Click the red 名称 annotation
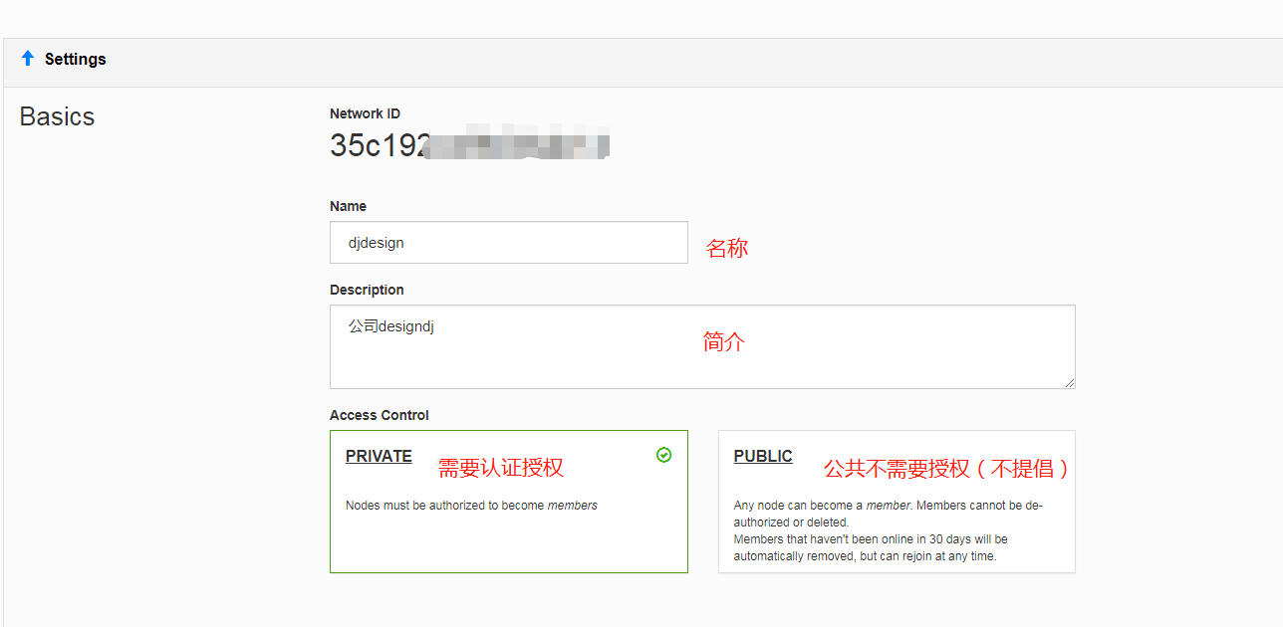 pos(727,249)
